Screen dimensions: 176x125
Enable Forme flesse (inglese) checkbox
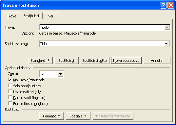click(x=10, y=104)
